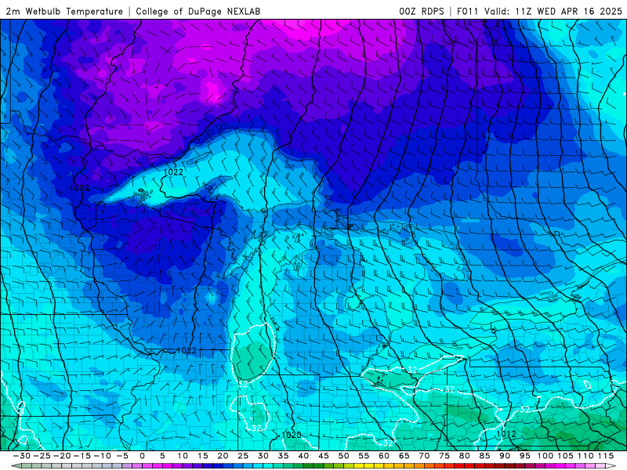Image resolution: width=627 pixels, height=470 pixels.
Task: Click the 1022 contour label over Lake Superior
Action: [x=173, y=172]
